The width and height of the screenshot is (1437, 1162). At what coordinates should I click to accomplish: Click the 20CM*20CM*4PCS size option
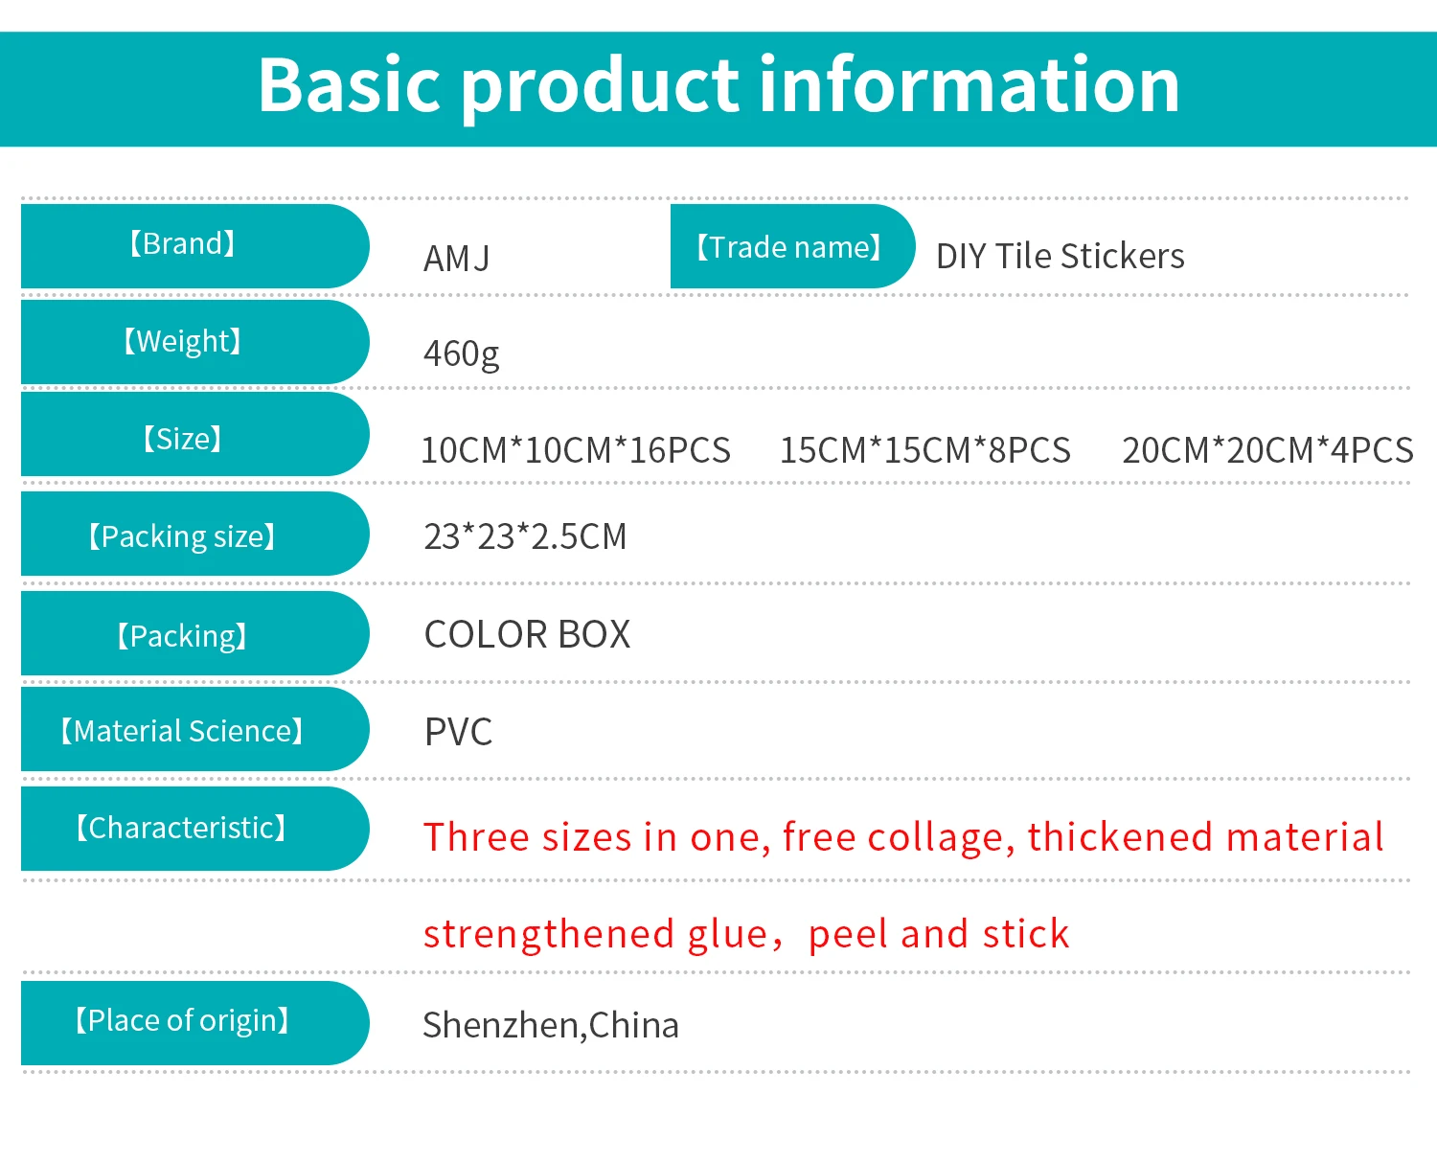point(1267,449)
